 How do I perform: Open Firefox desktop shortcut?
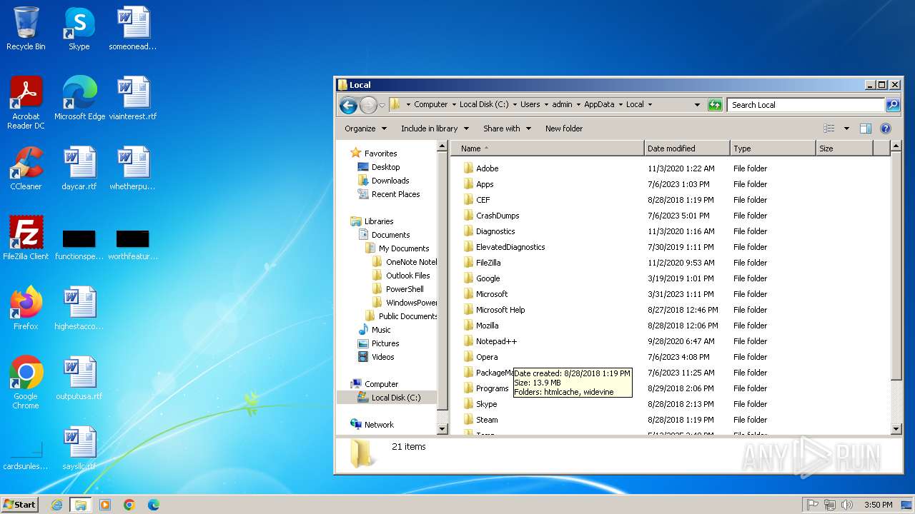(26, 308)
